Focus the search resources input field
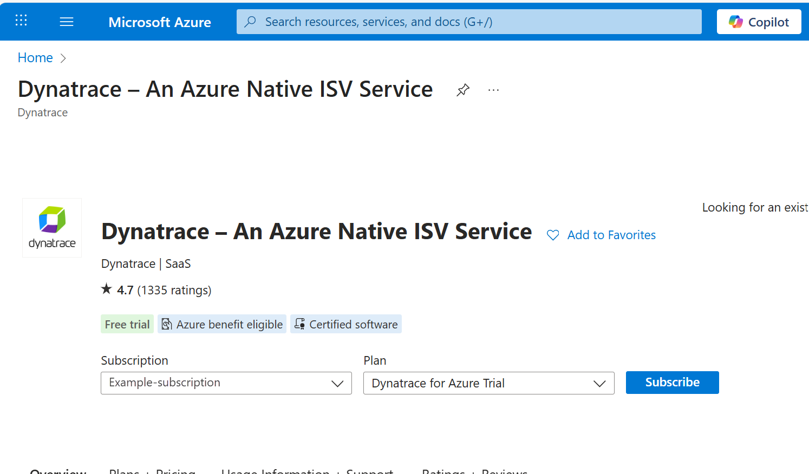The width and height of the screenshot is (809, 474). (x=469, y=22)
